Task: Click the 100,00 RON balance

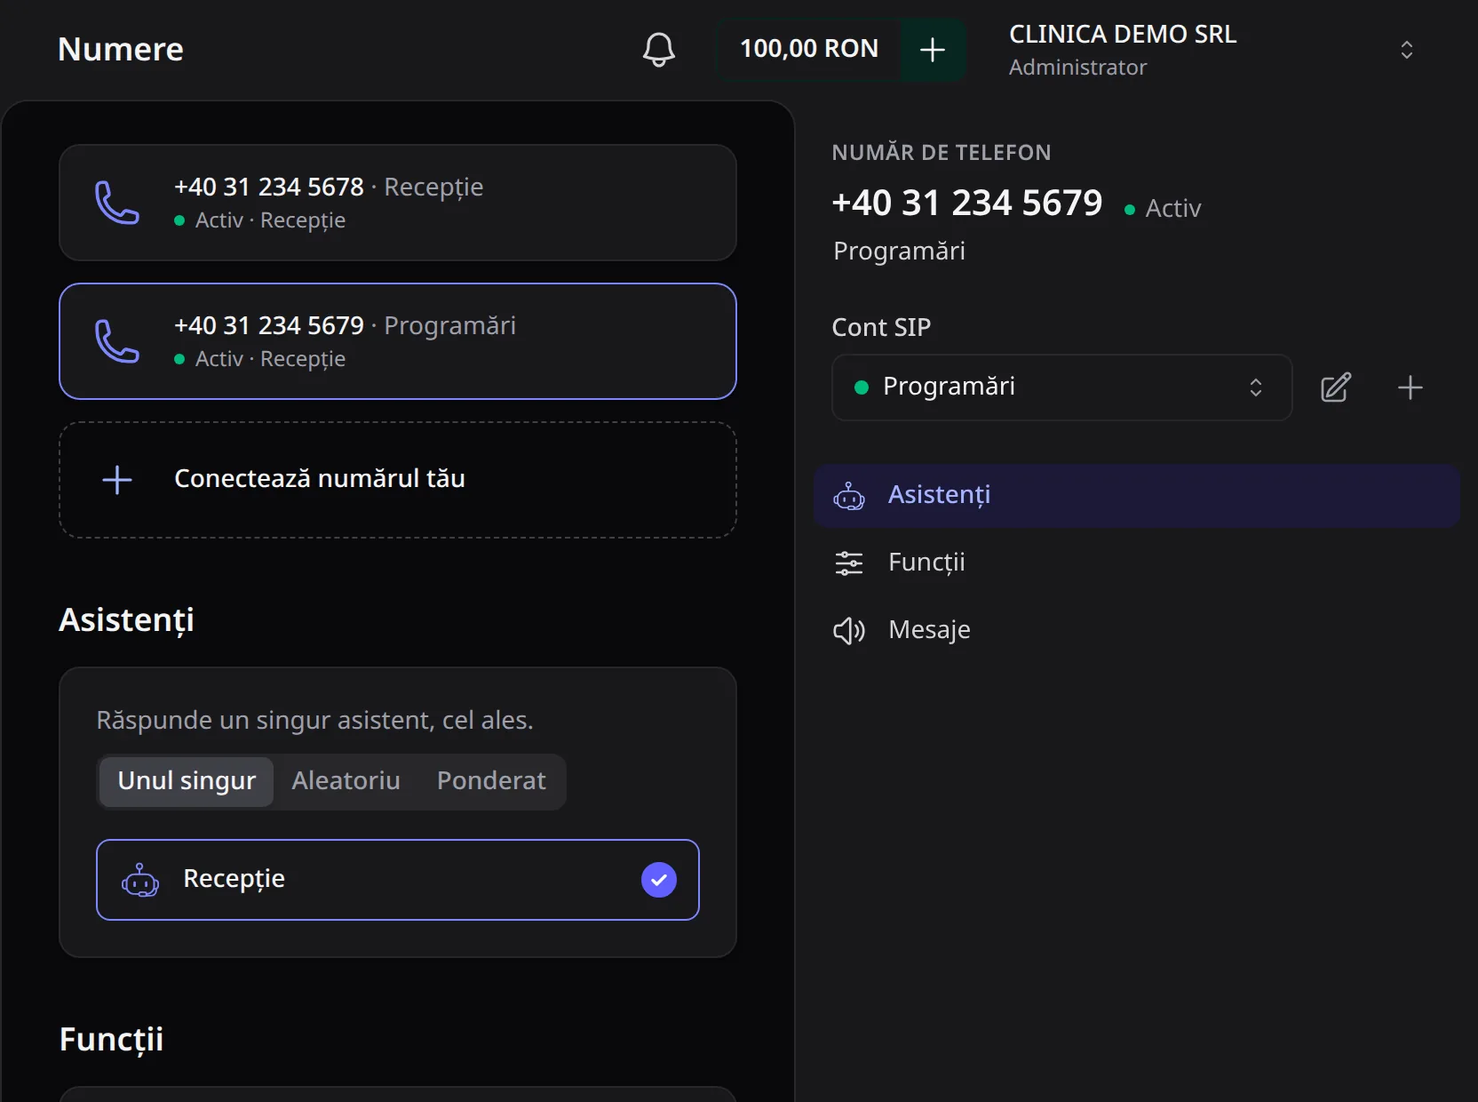Action: pos(808,49)
